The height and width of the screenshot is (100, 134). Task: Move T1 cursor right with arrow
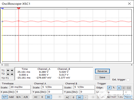[12, 70]
